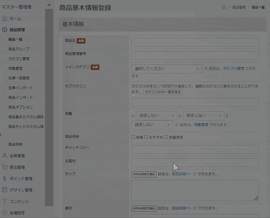Open 在庫一括管理 menu item
270x218 pixels.
19,78
